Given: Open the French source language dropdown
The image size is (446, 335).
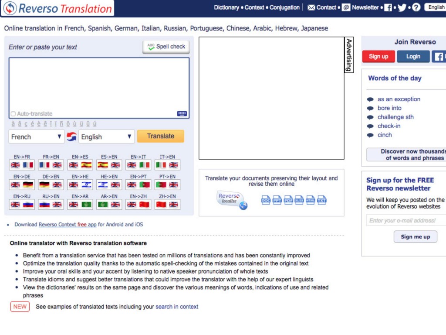Looking at the screenshot, I should [36, 137].
